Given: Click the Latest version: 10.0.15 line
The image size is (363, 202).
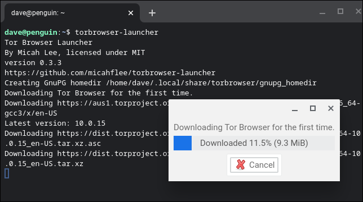Looking at the screenshot, I should (55, 123).
